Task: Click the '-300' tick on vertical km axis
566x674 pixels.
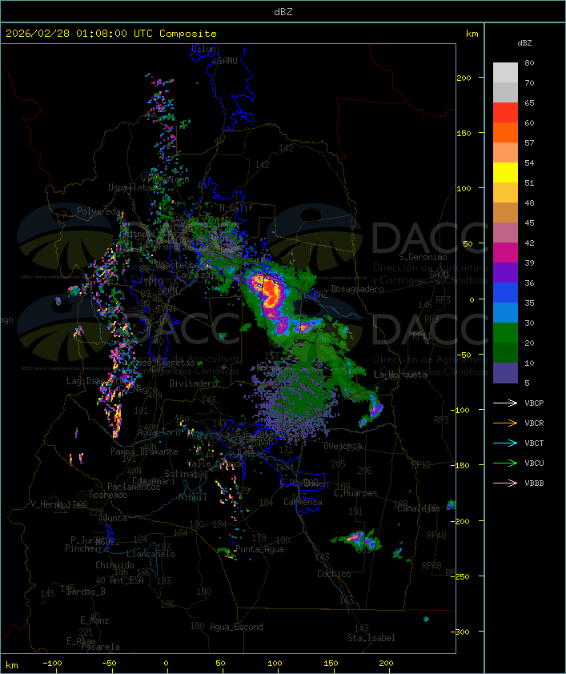Action: point(462,632)
